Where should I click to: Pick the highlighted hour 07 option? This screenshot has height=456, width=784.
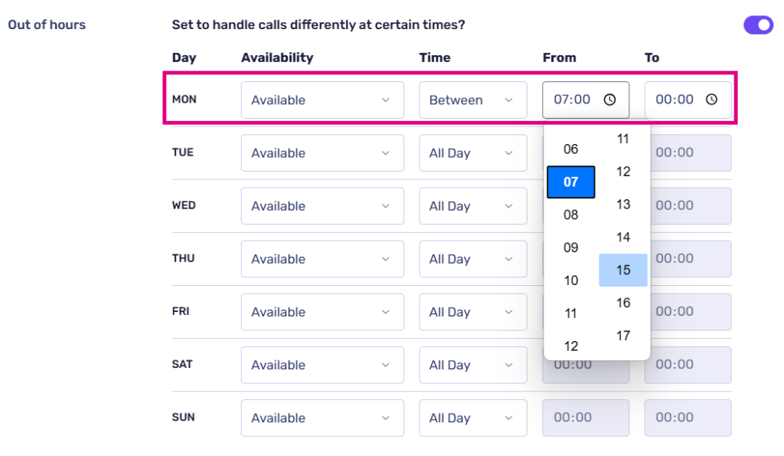(x=571, y=182)
